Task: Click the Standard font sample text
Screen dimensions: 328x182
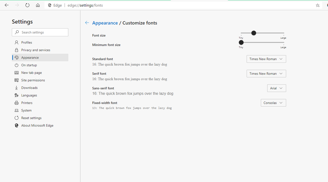Action: [x=130, y=64]
